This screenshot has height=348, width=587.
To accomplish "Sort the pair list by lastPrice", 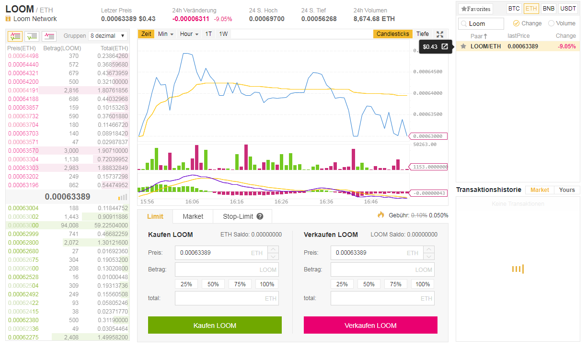I will click(518, 36).
